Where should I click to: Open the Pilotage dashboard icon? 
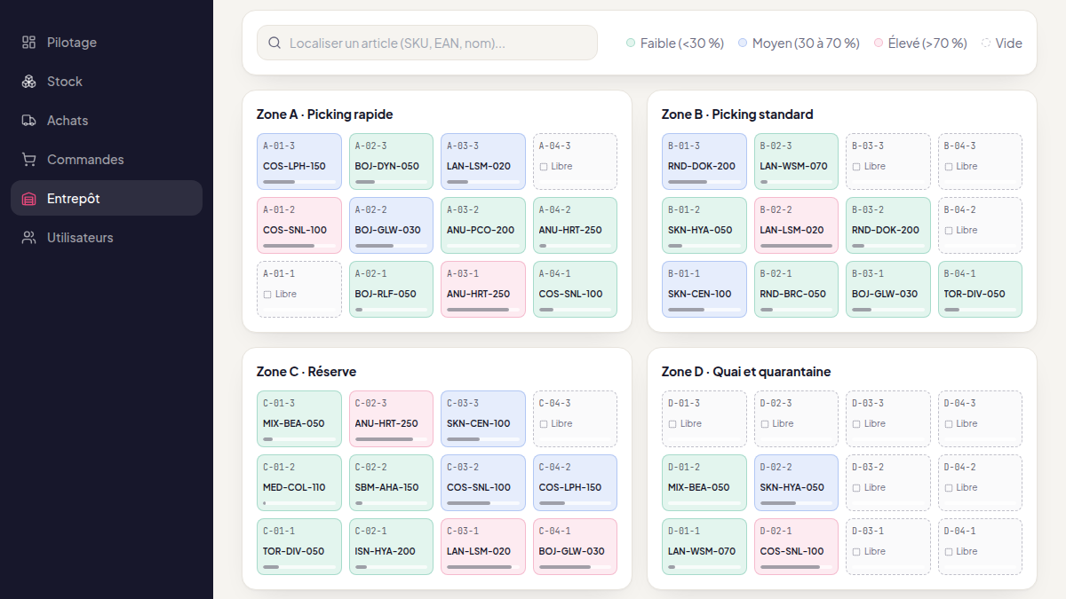[29, 43]
